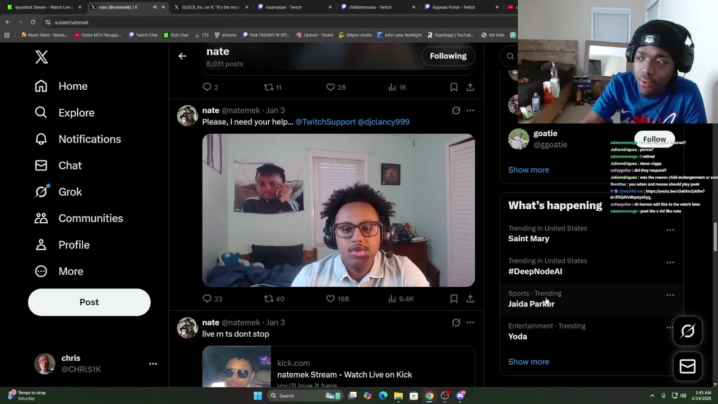Image resolution: width=718 pixels, height=404 pixels.
Task: Open Twitch Chat bookmark
Action: (x=143, y=35)
